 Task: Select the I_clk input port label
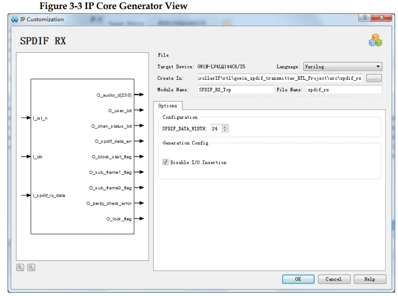[x=38, y=157]
